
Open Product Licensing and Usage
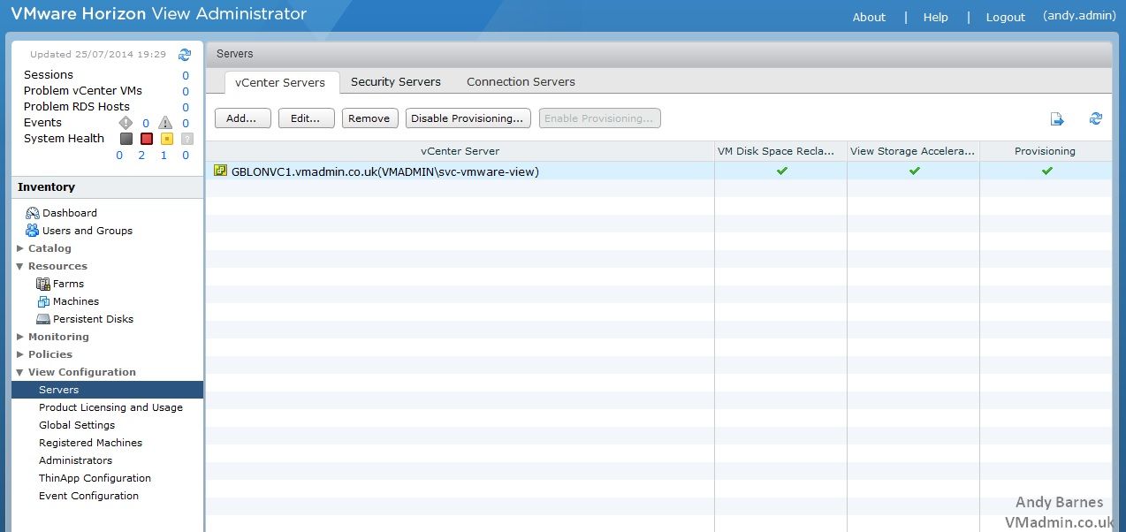click(x=110, y=407)
